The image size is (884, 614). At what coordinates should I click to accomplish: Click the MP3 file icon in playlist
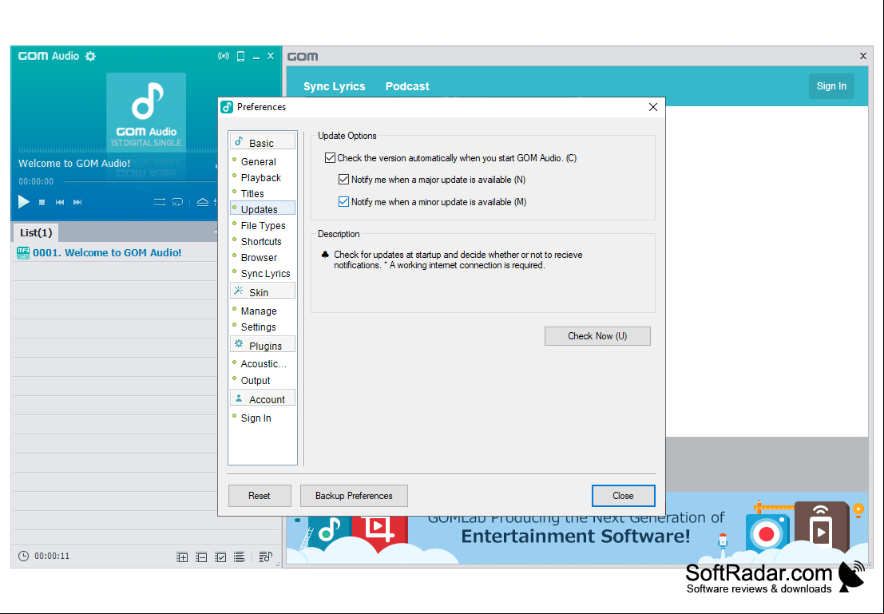point(23,252)
